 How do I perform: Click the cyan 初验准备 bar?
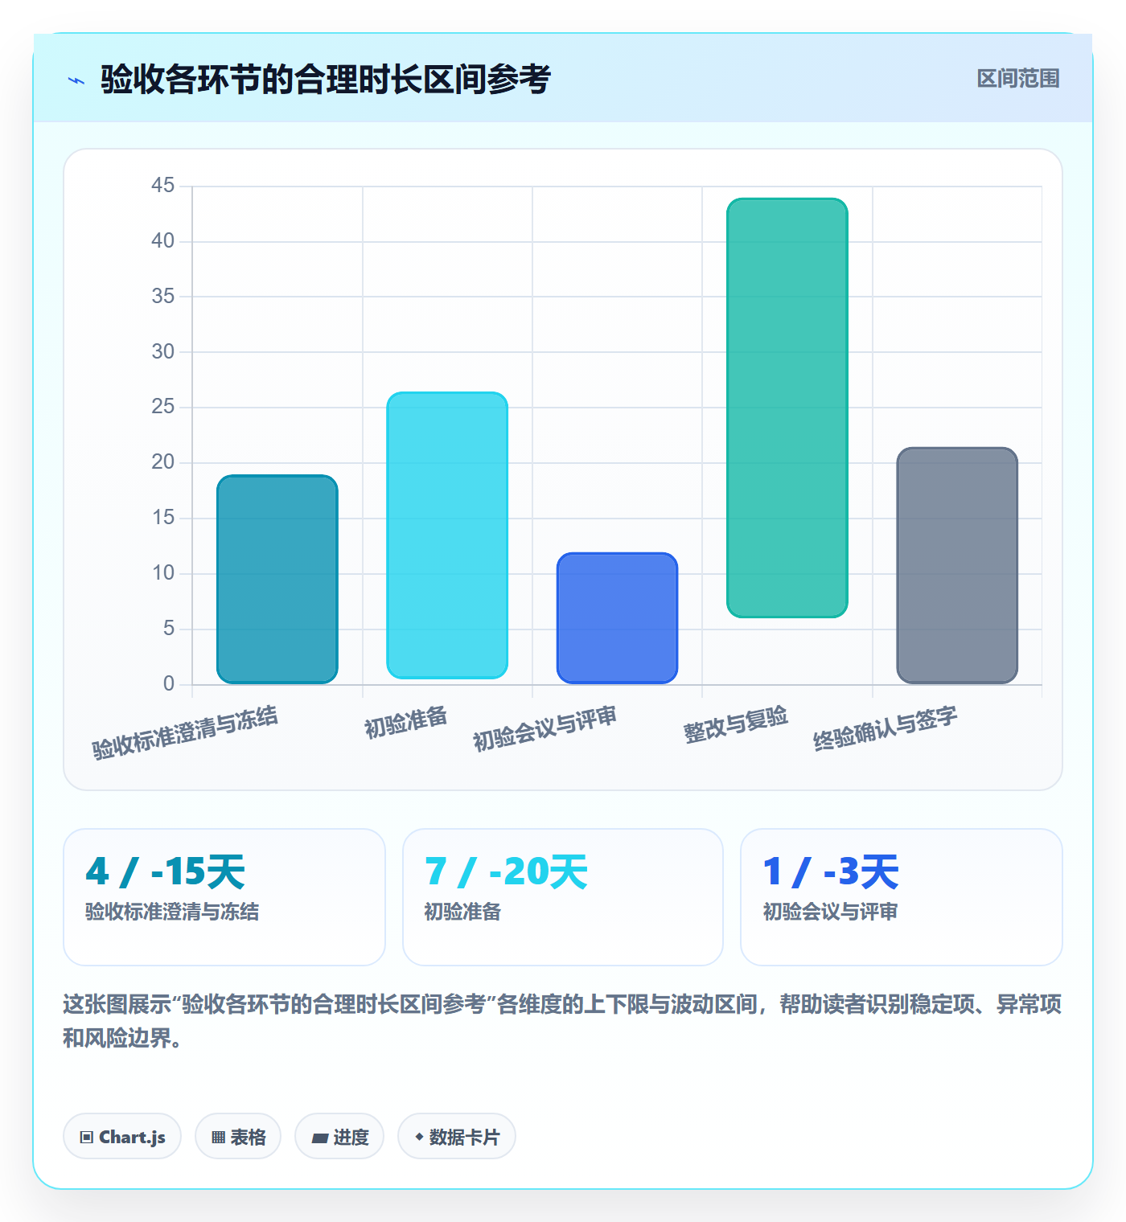pyautogui.click(x=447, y=535)
